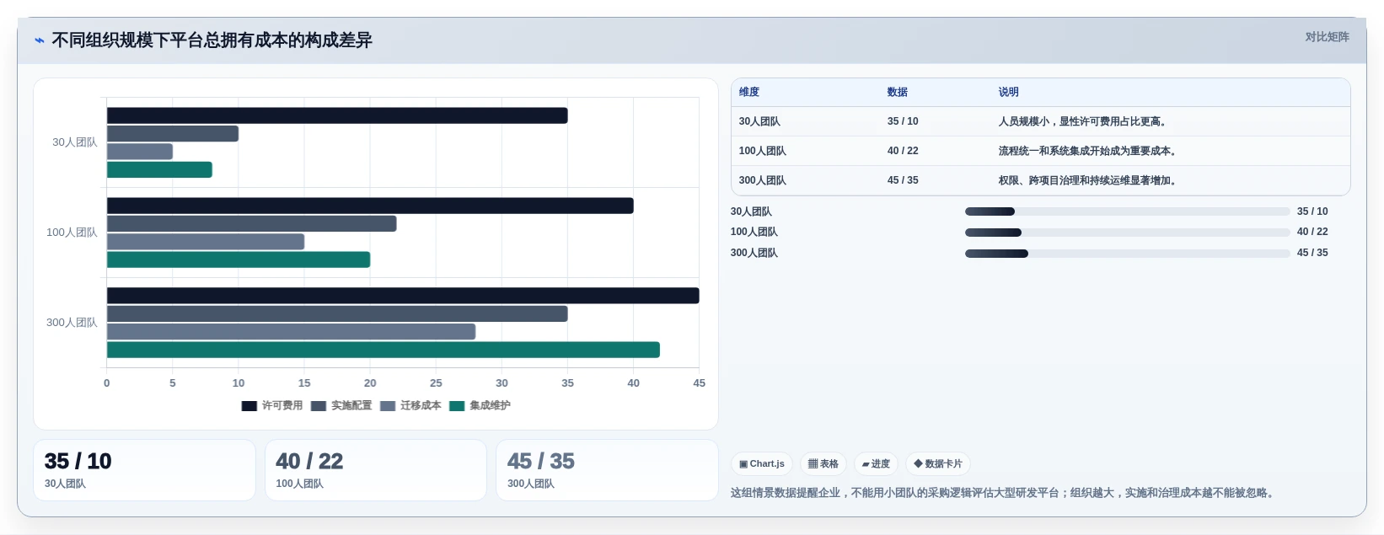Click the 迁移成本 bar for 30人团队

tap(140, 152)
